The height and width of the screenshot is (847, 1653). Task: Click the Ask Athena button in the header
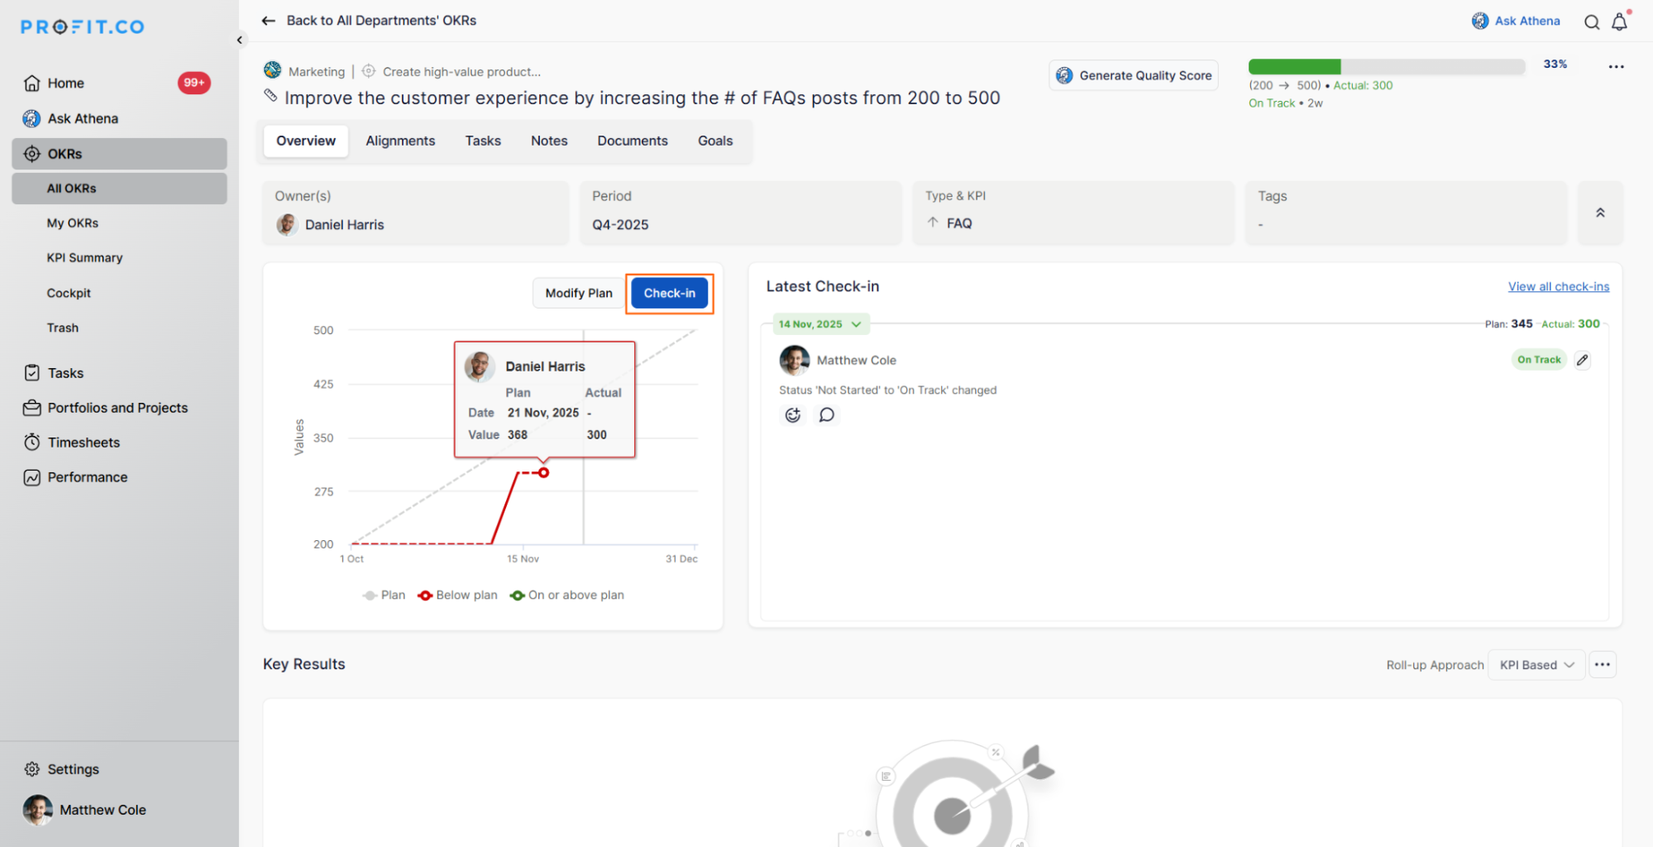pos(1516,21)
